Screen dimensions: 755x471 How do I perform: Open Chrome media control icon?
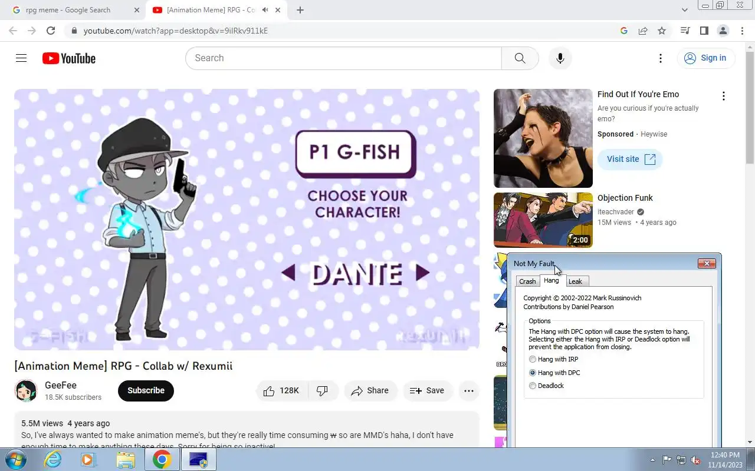(x=685, y=31)
